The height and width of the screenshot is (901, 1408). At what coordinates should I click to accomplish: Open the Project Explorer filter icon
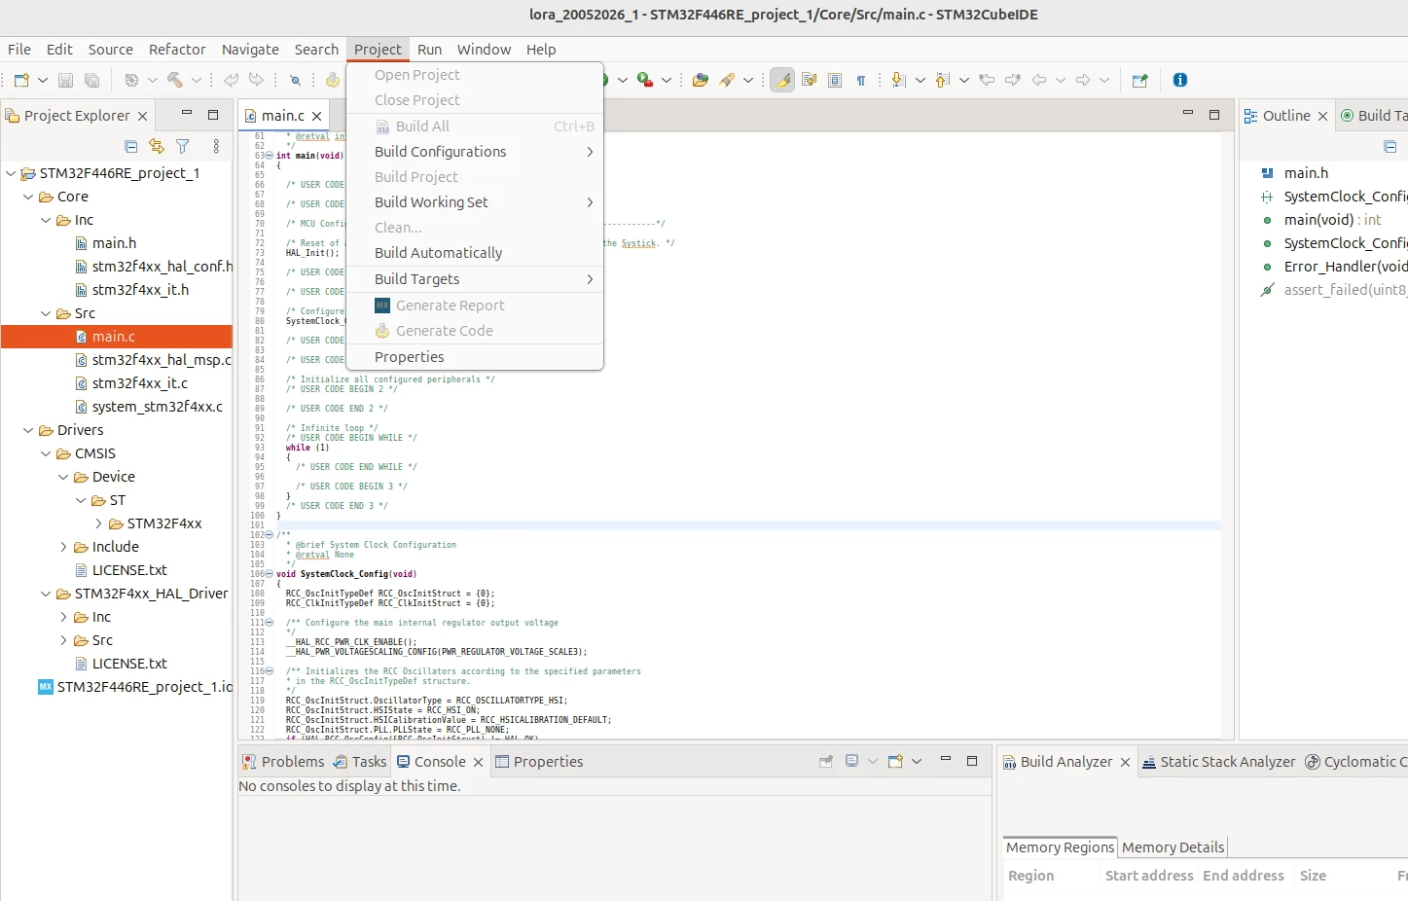tap(182, 146)
